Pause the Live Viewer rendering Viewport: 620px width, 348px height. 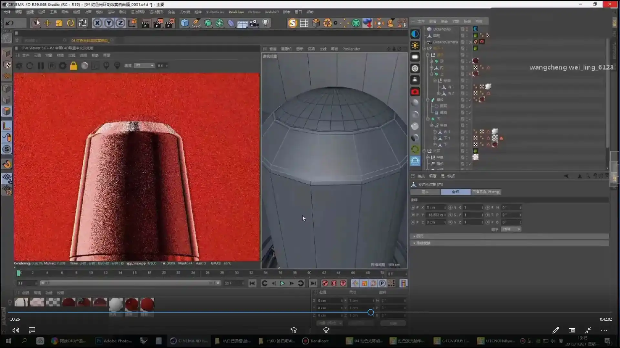coord(40,65)
